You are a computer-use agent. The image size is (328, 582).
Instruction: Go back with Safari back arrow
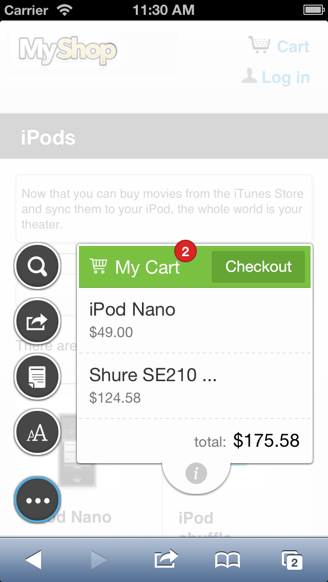tap(33, 559)
